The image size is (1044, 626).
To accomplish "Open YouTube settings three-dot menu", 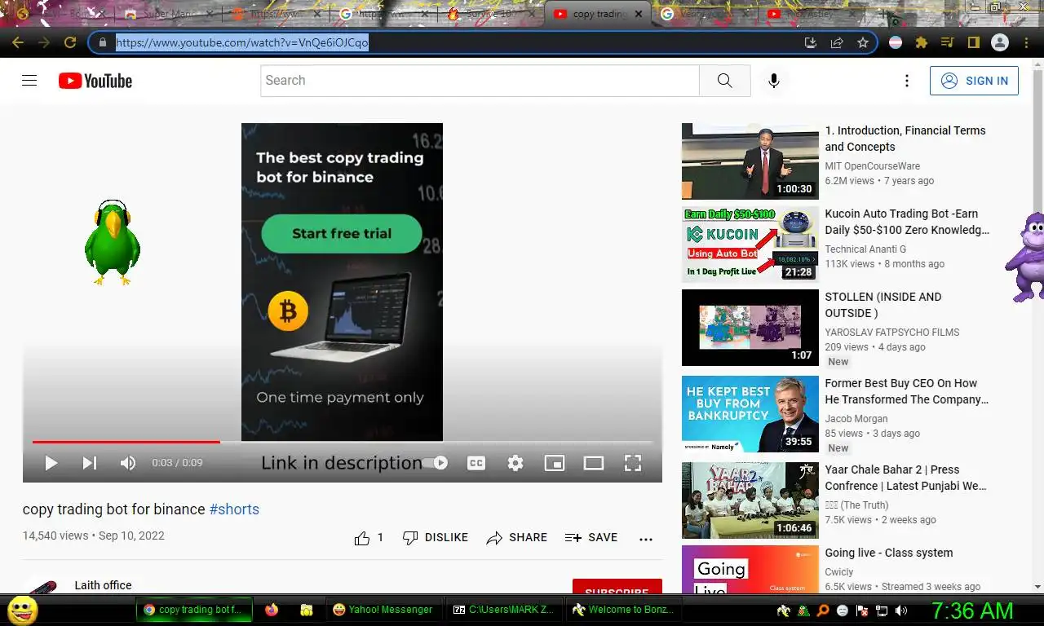I will (906, 81).
